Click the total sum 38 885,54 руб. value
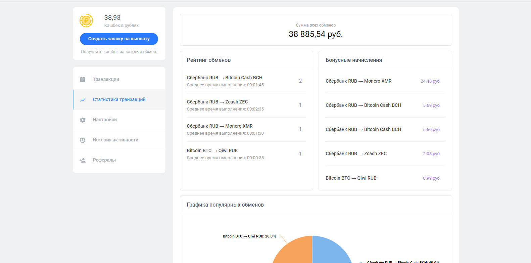Image resolution: width=531 pixels, height=263 pixels. point(316,34)
